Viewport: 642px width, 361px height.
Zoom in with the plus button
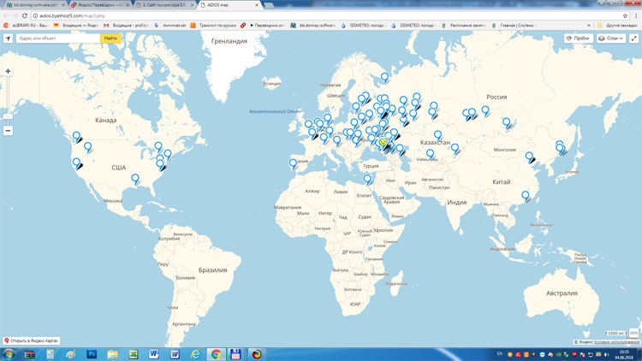(x=8, y=72)
